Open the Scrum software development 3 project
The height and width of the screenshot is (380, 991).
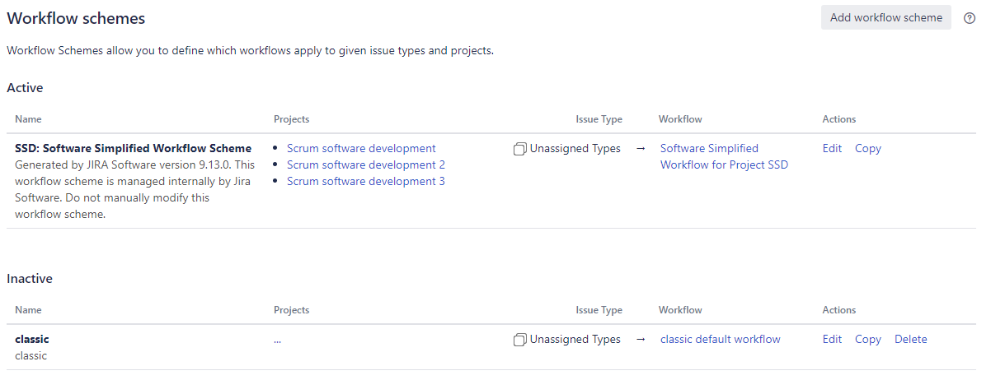[365, 181]
